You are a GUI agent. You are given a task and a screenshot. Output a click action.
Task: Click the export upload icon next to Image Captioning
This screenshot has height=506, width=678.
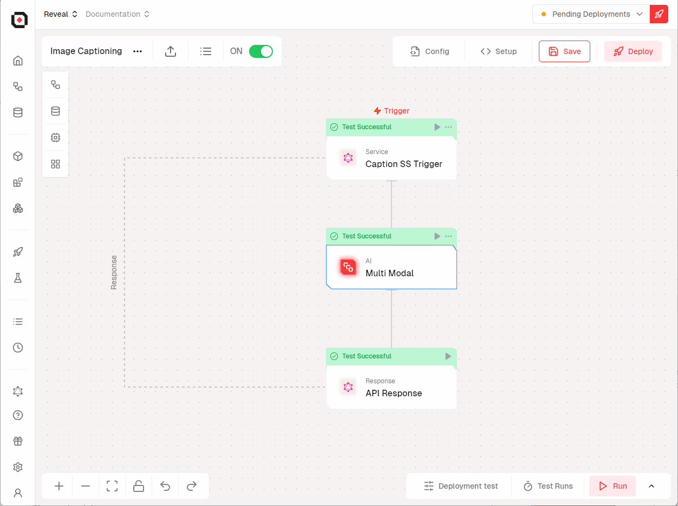(x=171, y=51)
